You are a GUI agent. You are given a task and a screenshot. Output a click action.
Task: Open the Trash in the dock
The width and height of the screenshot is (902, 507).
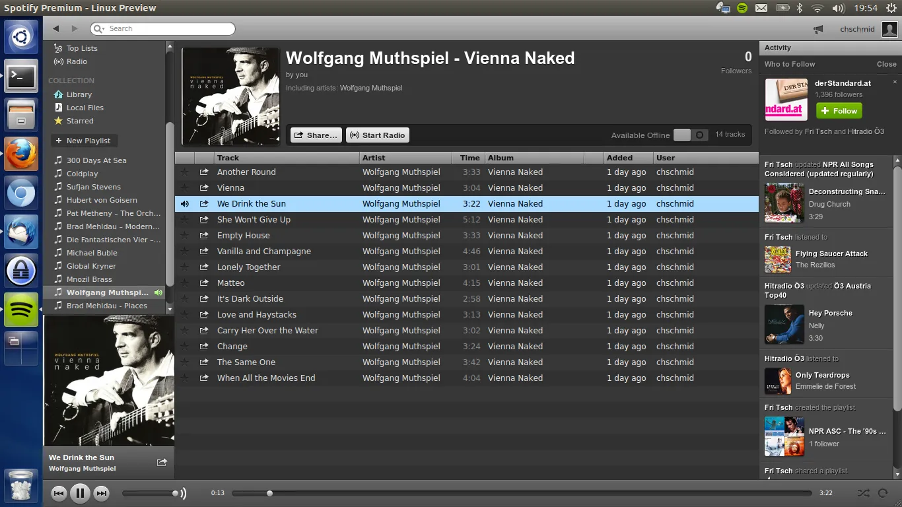pos(22,485)
